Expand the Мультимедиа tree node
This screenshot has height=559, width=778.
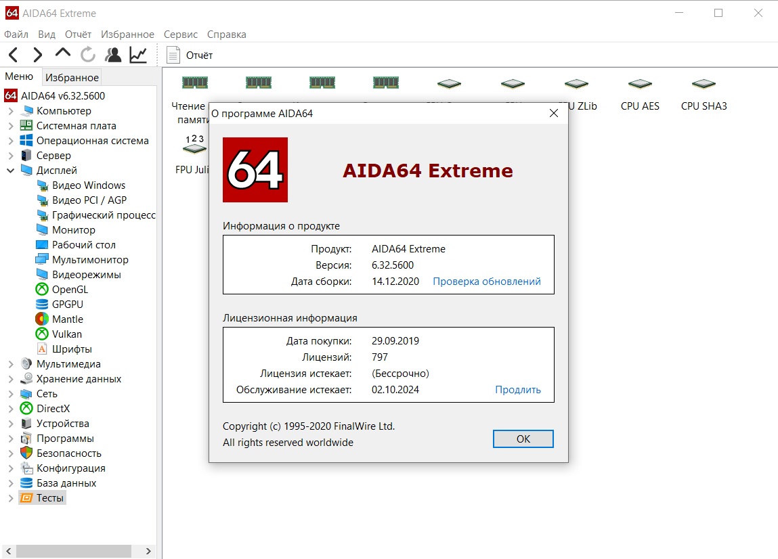(x=11, y=364)
